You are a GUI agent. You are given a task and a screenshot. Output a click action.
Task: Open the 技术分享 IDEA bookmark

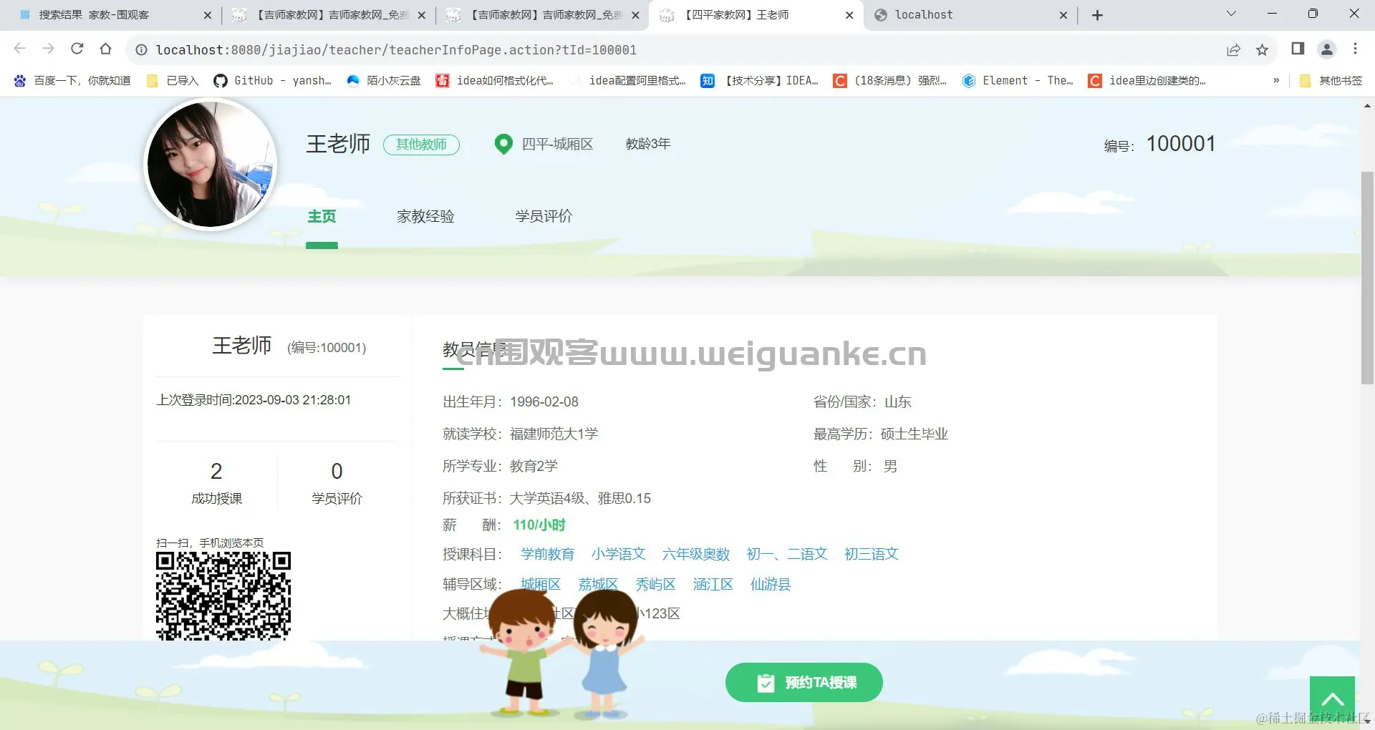[x=760, y=81]
